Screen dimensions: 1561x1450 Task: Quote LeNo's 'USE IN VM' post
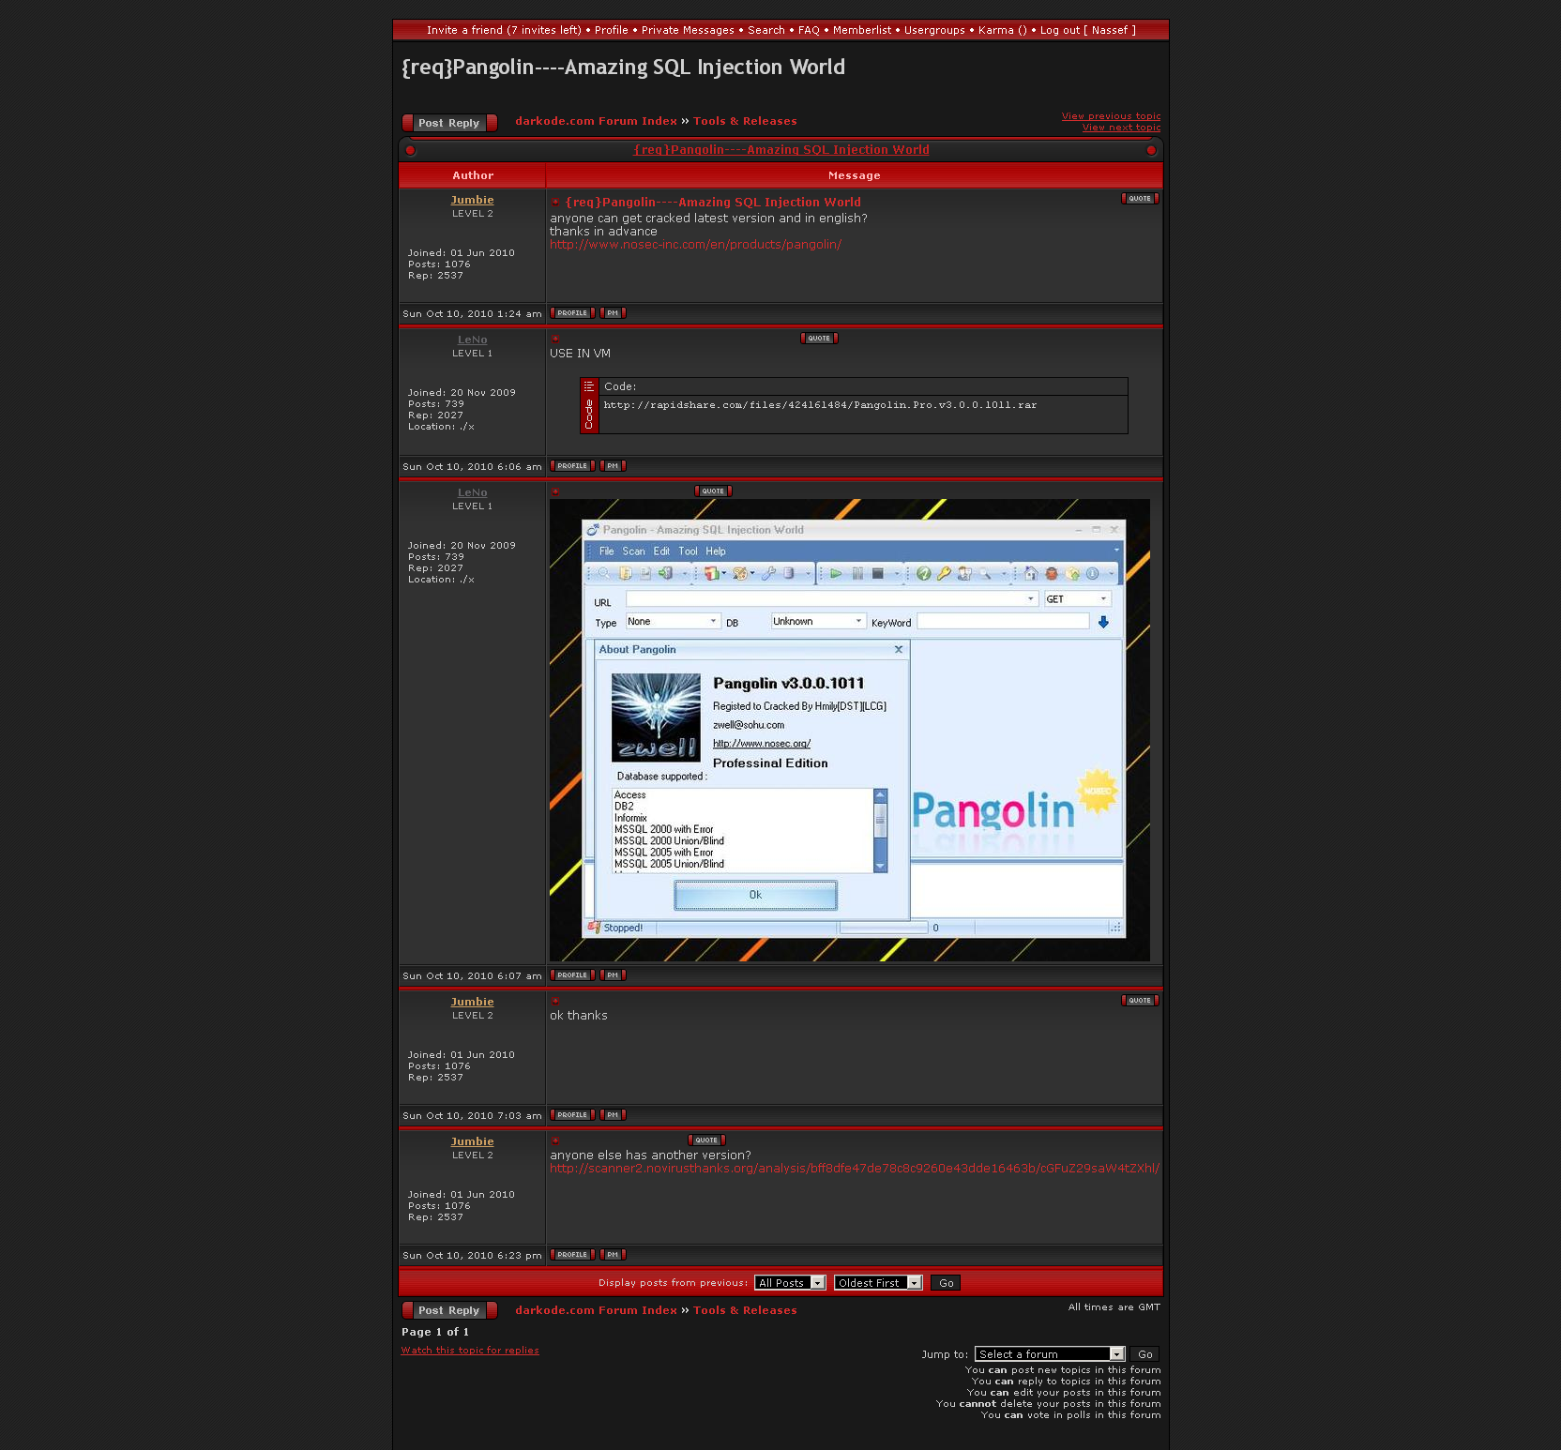(819, 339)
